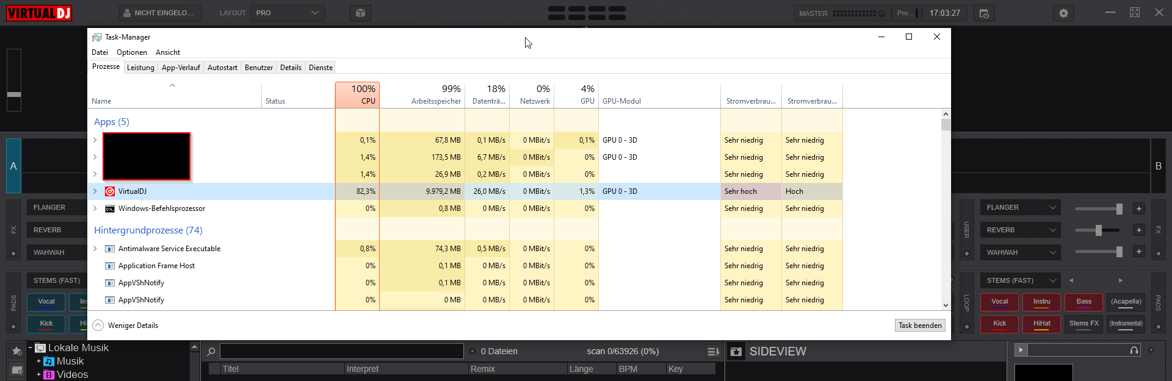Click the Windows-Befehlsprozessor console icon

(110, 208)
